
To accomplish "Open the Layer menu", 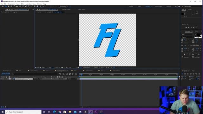I will [x=18, y=4].
